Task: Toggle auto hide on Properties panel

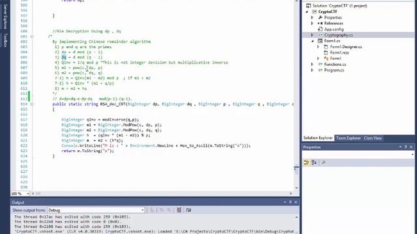Action: point(406,147)
